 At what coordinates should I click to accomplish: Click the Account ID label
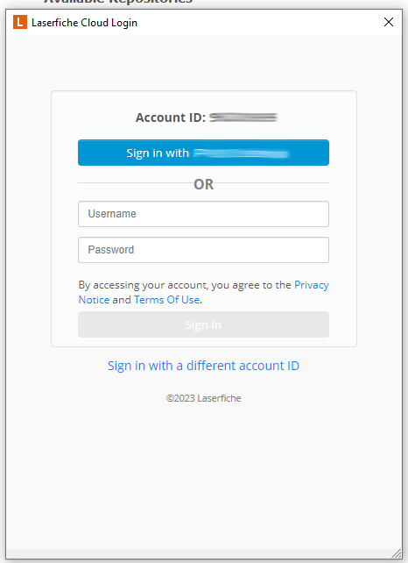point(171,118)
